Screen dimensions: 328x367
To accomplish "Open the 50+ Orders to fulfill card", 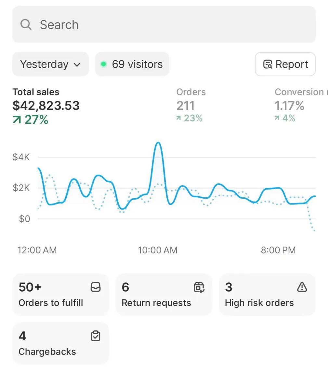I will pyautogui.click(x=61, y=295).
